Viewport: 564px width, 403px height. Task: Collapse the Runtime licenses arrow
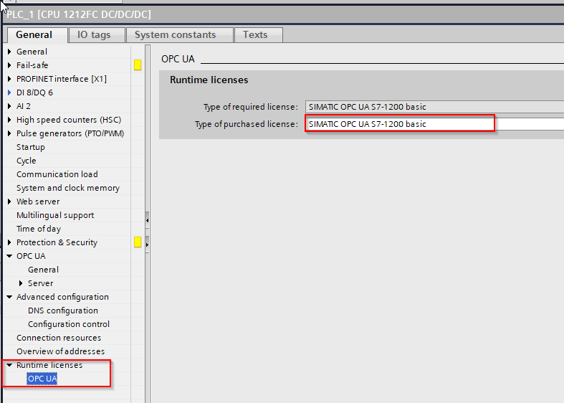(9, 365)
